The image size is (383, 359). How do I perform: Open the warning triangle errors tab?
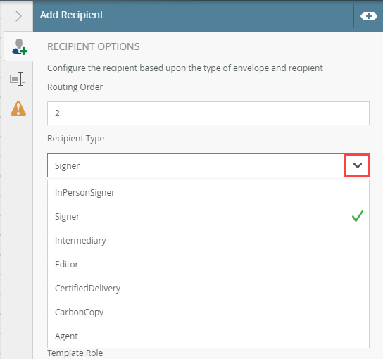point(18,108)
